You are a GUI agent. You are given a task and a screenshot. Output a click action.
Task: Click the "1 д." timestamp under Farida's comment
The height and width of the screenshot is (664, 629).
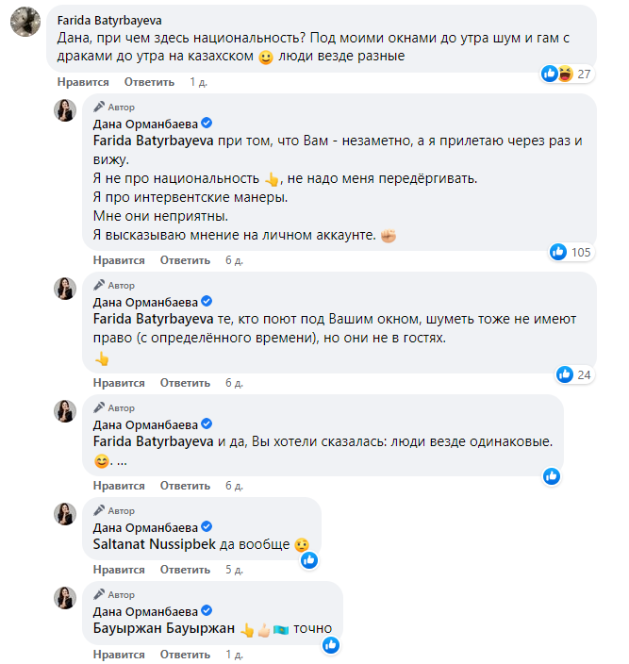pos(198,82)
